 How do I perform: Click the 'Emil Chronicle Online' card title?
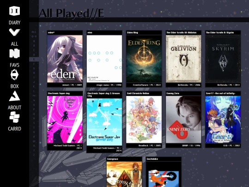(x=138, y=93)
